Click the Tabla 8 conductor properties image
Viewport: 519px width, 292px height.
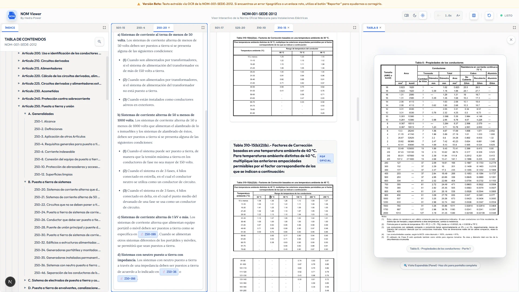click(x=440, y=151)
